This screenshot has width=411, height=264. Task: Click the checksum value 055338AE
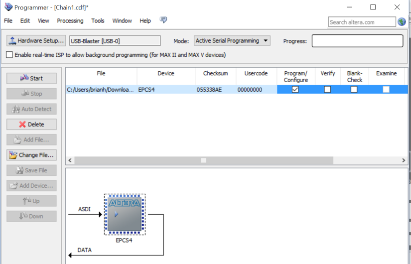pos(209,90)
